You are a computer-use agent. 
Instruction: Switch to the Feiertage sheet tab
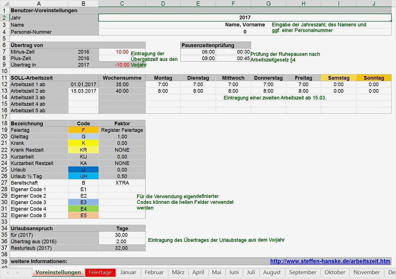click(x=100, y=272)
